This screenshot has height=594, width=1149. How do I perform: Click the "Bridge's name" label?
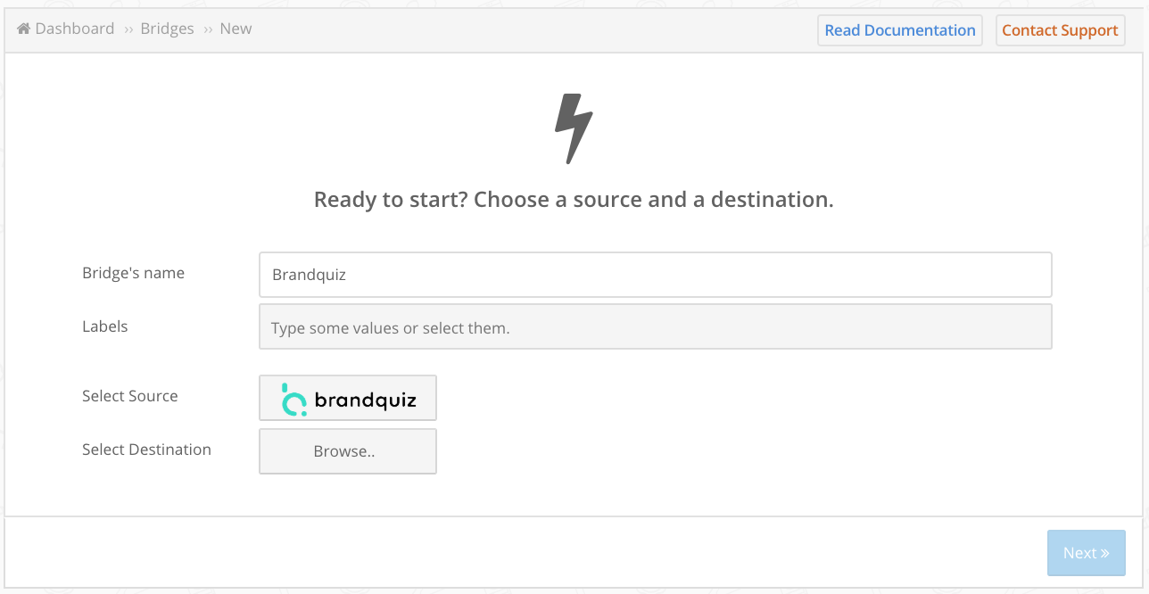click(x=133, y=273)
